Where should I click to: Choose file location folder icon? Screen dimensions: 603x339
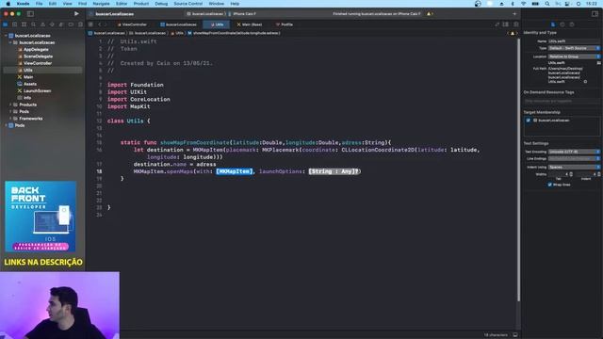pos(598,63)
